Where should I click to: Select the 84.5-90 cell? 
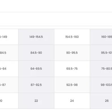pos(36,53)
